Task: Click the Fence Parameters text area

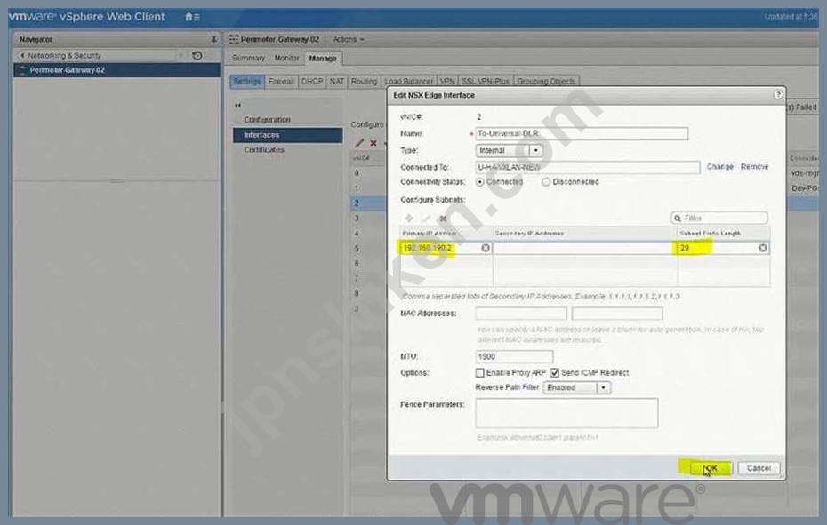Action: tap(566, 413)
